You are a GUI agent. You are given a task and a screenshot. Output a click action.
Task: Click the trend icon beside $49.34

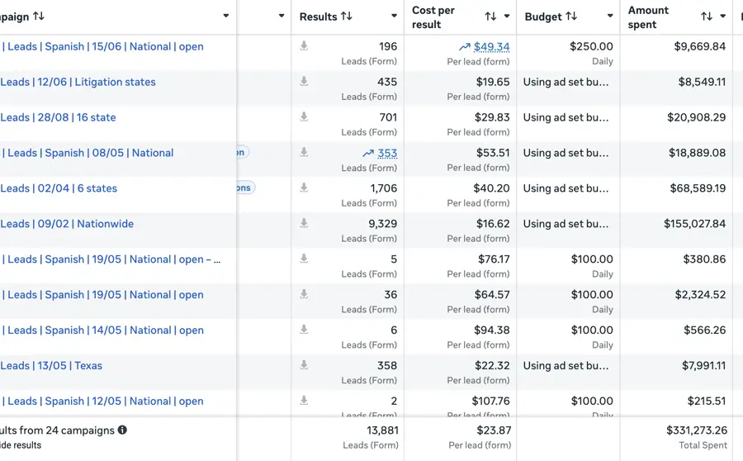[x=464, y=46]
